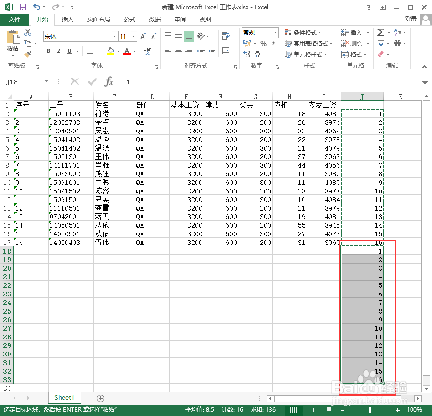Open the 条件格式 dropdown

pos(303,32)
